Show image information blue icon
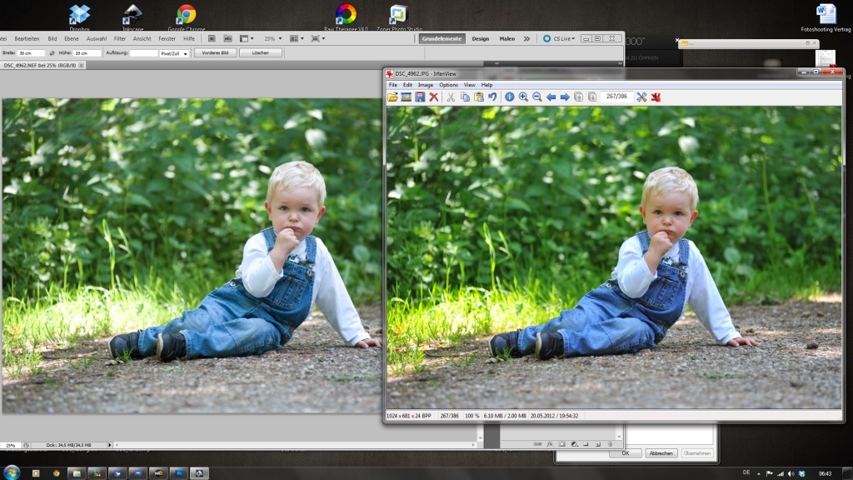The image size is (853, 480). 509,97
